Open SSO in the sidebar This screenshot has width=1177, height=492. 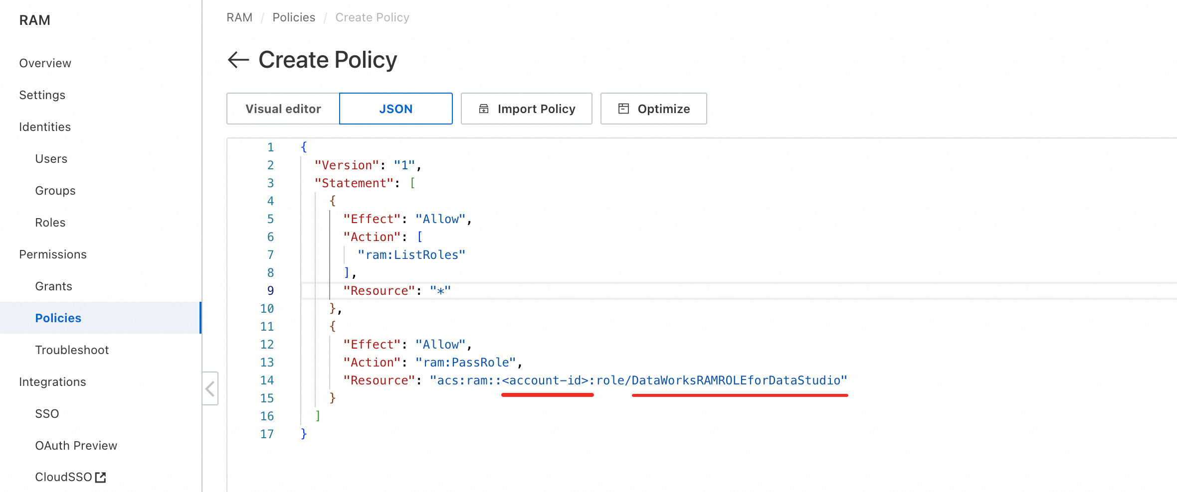[47, 414]
